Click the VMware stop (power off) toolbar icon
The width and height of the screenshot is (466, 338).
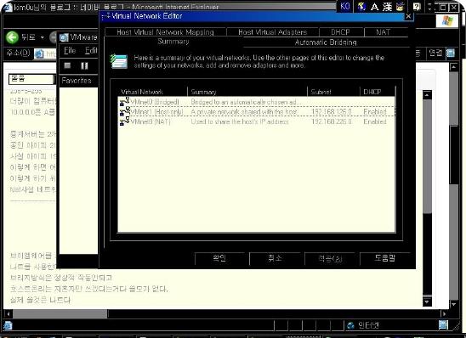(67, 65)
